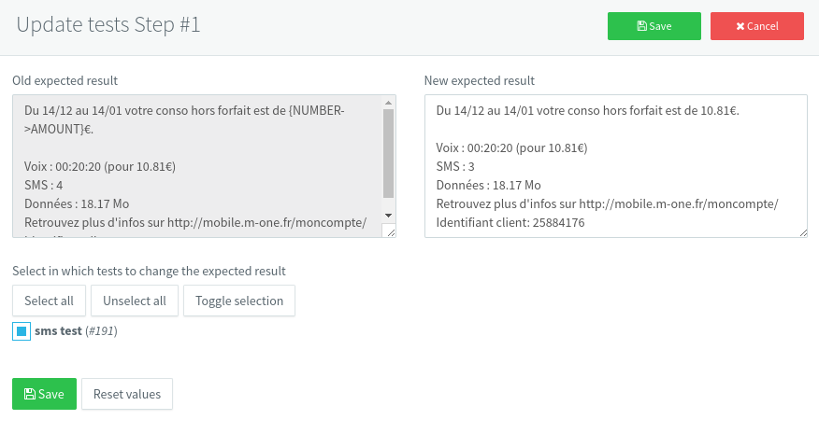Click the "Update tests Step #1" heading
Screen dimensions: 819x434
[x=108, y=25]
